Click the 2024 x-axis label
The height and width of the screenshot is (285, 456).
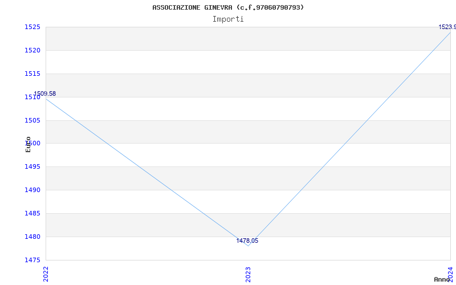(x=450, y=274)
